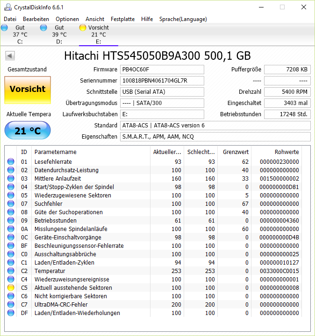Click the Übertragungsmodus field SATA/300
The width and height of the screenshot is (315, 336).
coord(162,103)
